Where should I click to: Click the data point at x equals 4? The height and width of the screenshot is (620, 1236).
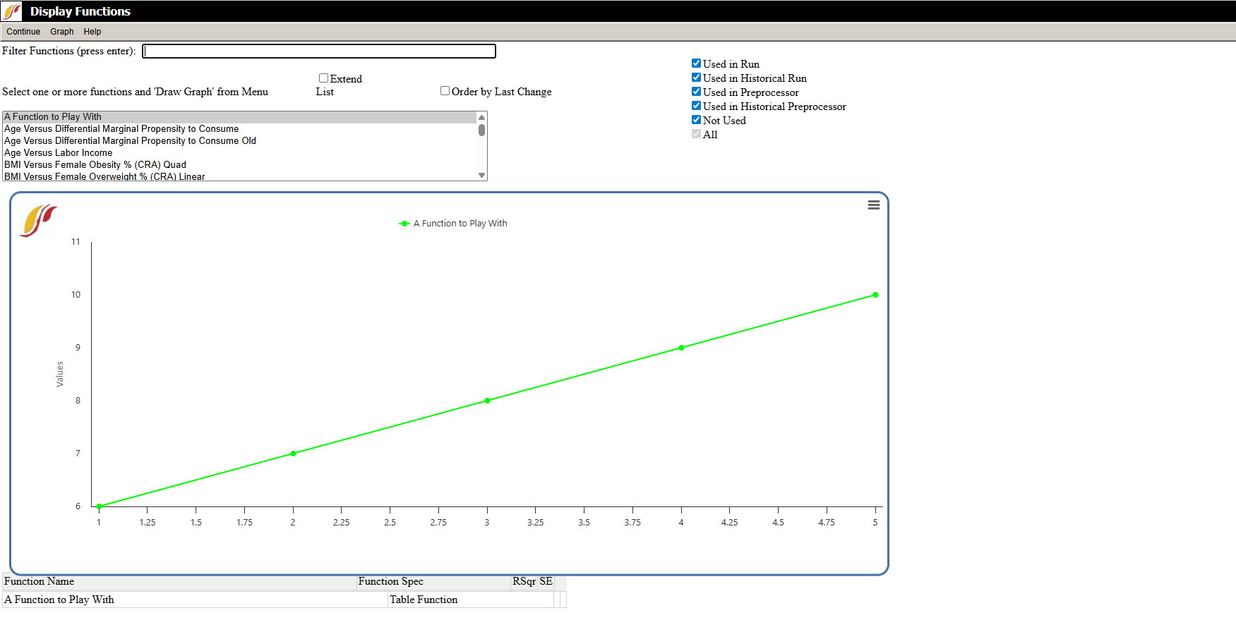tap(681, 348)
